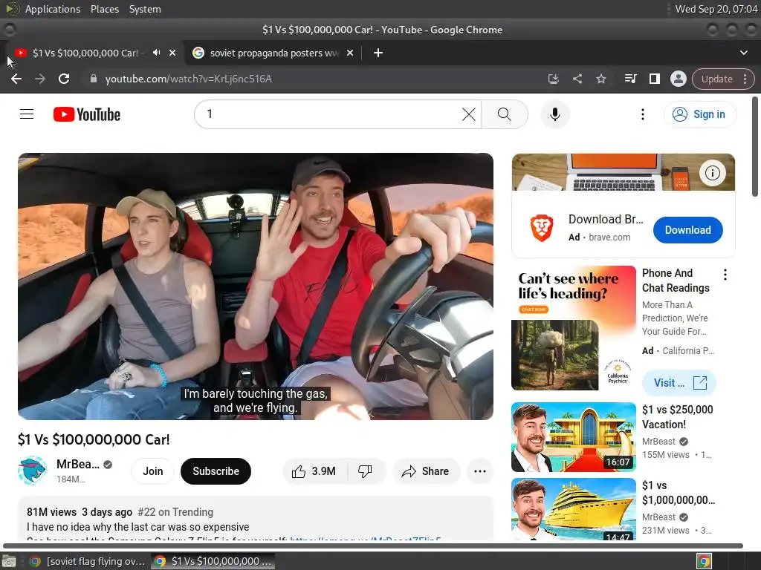Click the horizontal scrollbar at bottom
Screen dimensions: 761x570
[x=373, y=546]
